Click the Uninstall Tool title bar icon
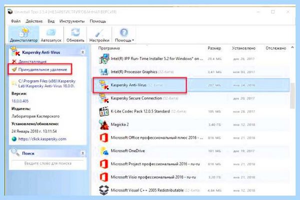The height and width of the screenshot is (200, 300). [10, 11]
